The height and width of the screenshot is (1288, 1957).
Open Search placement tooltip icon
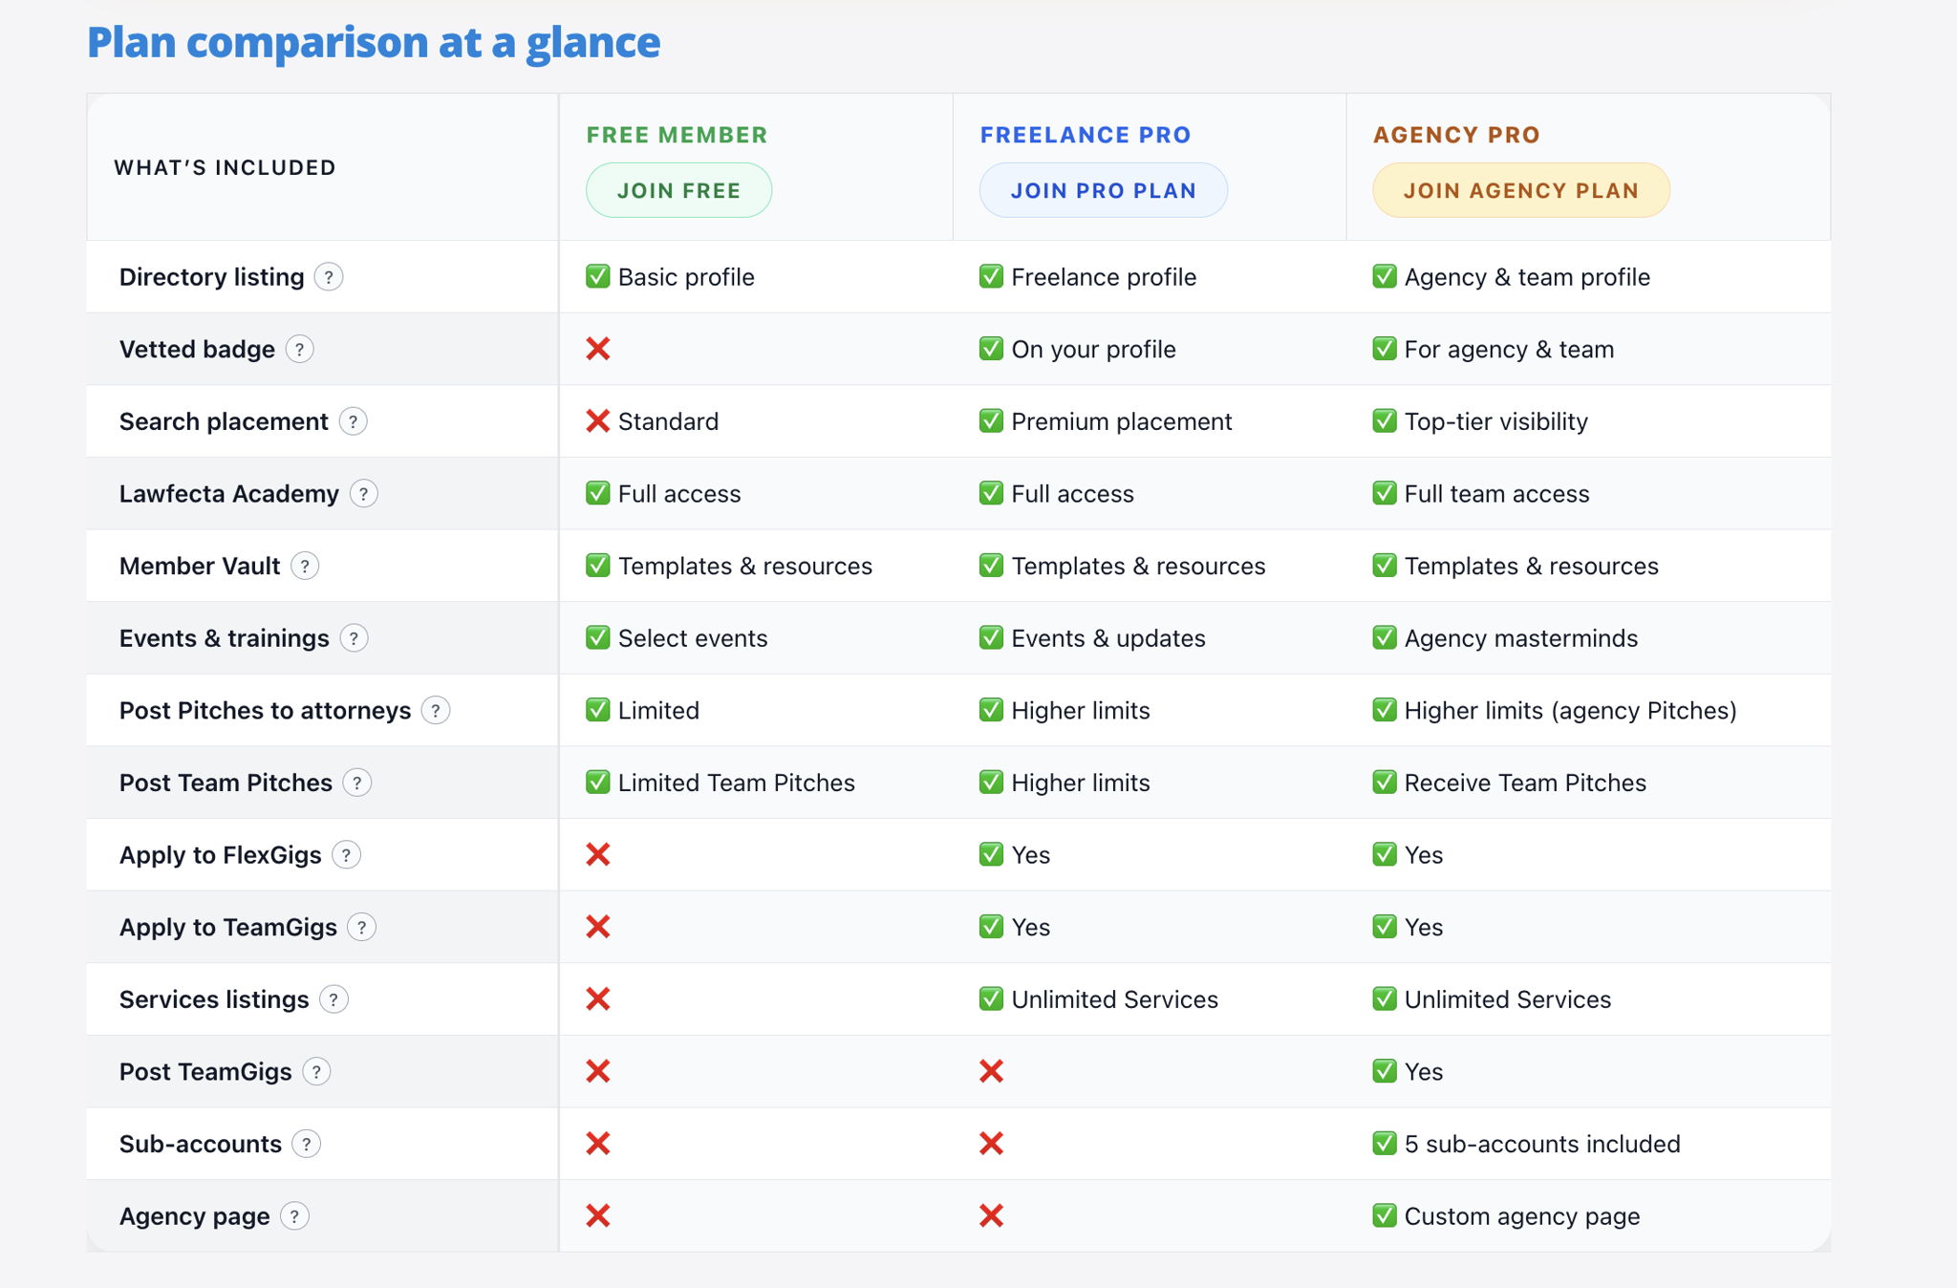[354, 421]
